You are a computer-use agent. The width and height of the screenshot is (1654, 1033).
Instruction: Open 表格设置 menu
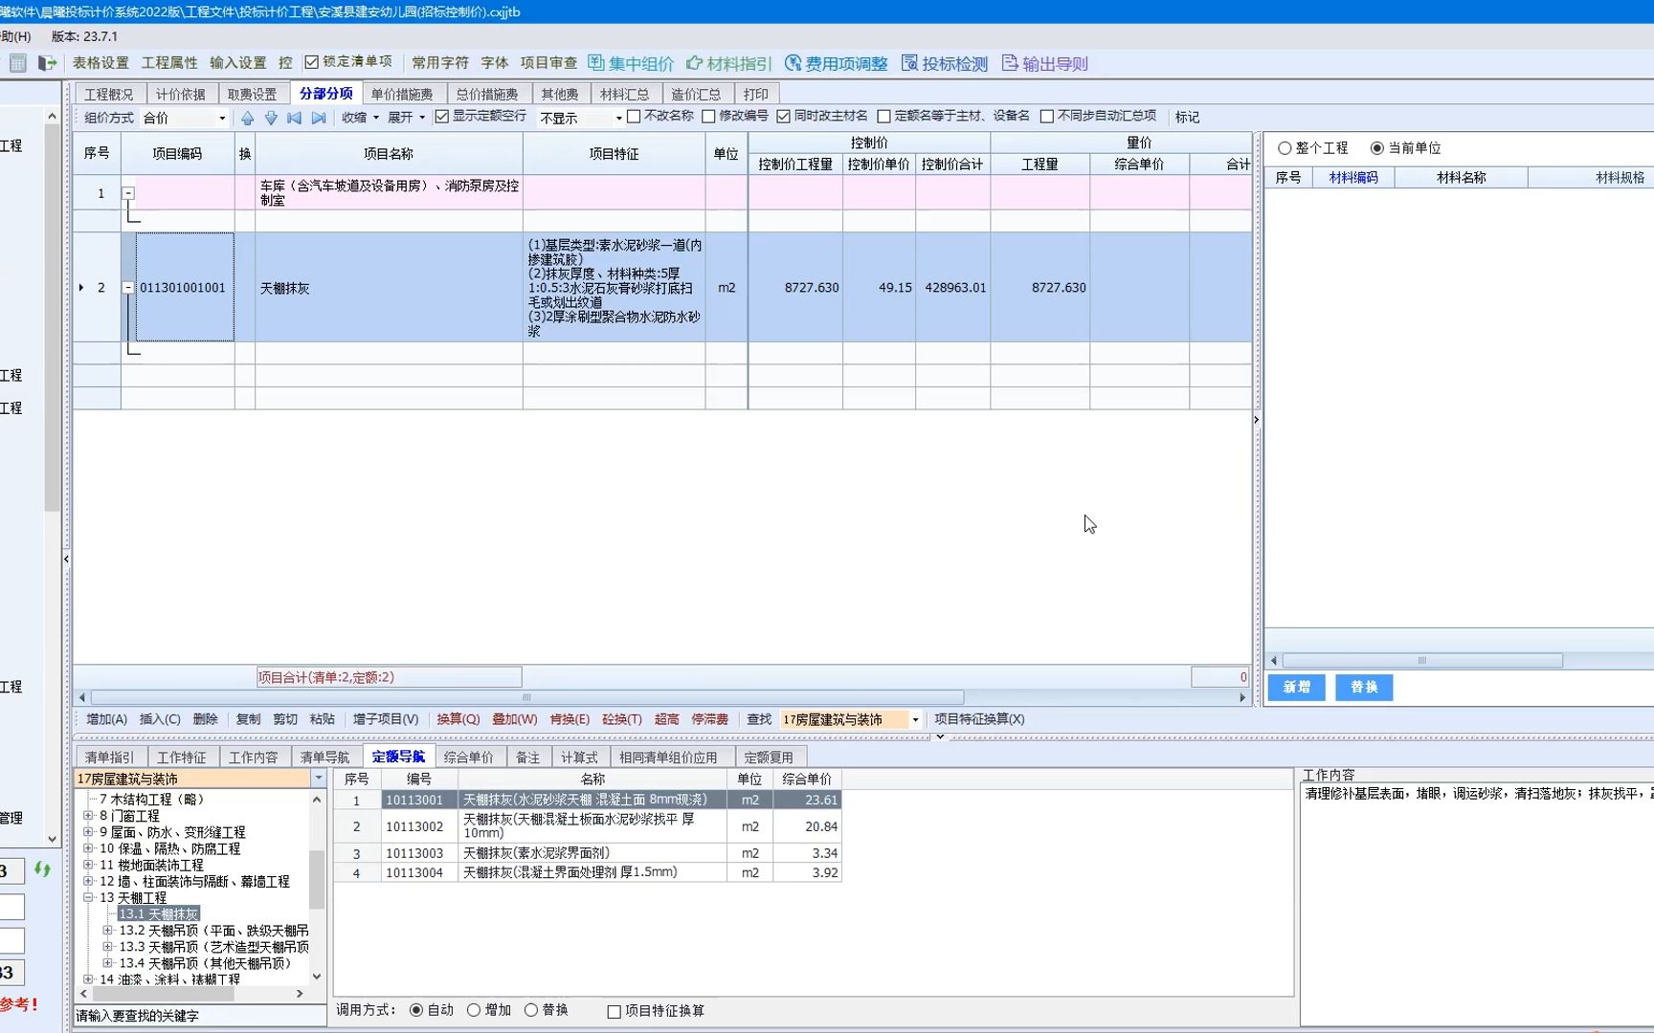(101, 63)
